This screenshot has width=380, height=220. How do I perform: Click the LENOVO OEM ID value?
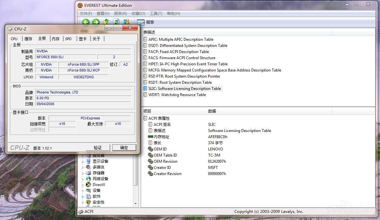215,149
